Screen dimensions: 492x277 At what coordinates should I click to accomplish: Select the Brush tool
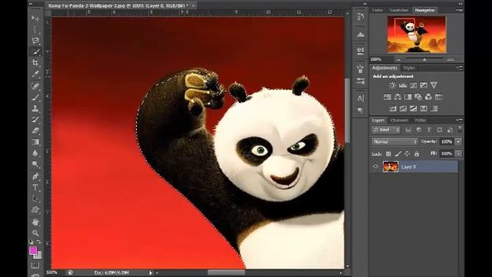[x=35, y=97]
